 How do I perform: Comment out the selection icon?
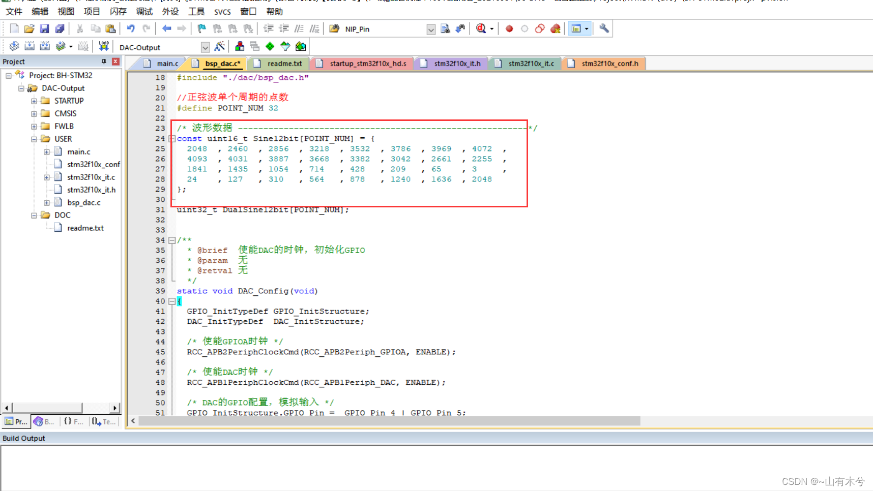click(x=299, y=29)
